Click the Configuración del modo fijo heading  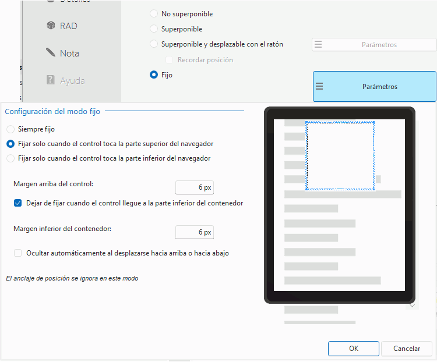52,111
